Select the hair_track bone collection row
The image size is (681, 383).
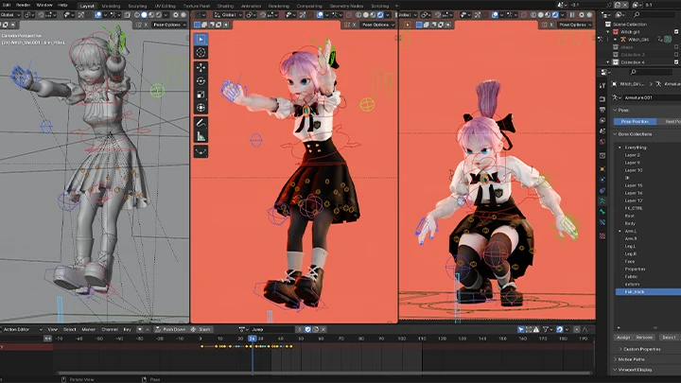648,292
